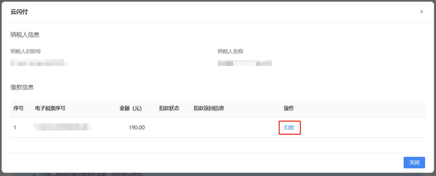The image size is (436, 176).
Task: Select row number 1 in the 序号 column
Action: pos(15,127)
